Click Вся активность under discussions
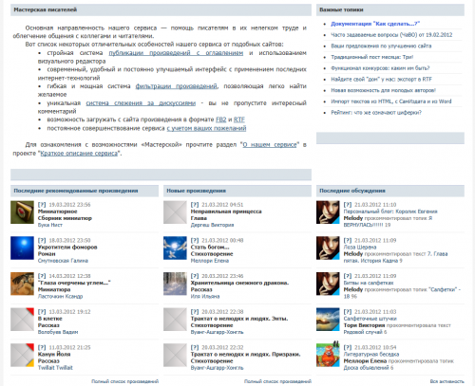This screenshot has height=386, width=475. pyautogui.click(x=447, y=381)
